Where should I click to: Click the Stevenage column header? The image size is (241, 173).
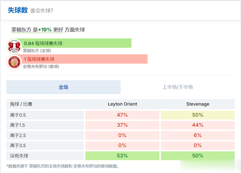tap(198, 104)
